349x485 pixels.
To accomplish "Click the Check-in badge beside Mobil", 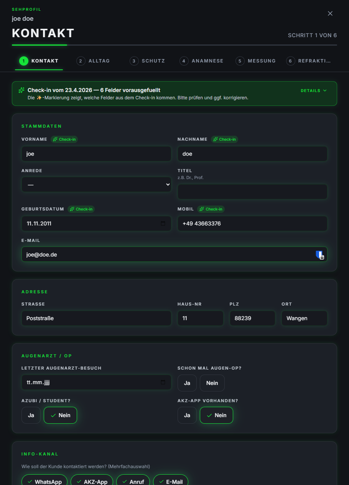I will click(211, 209).
